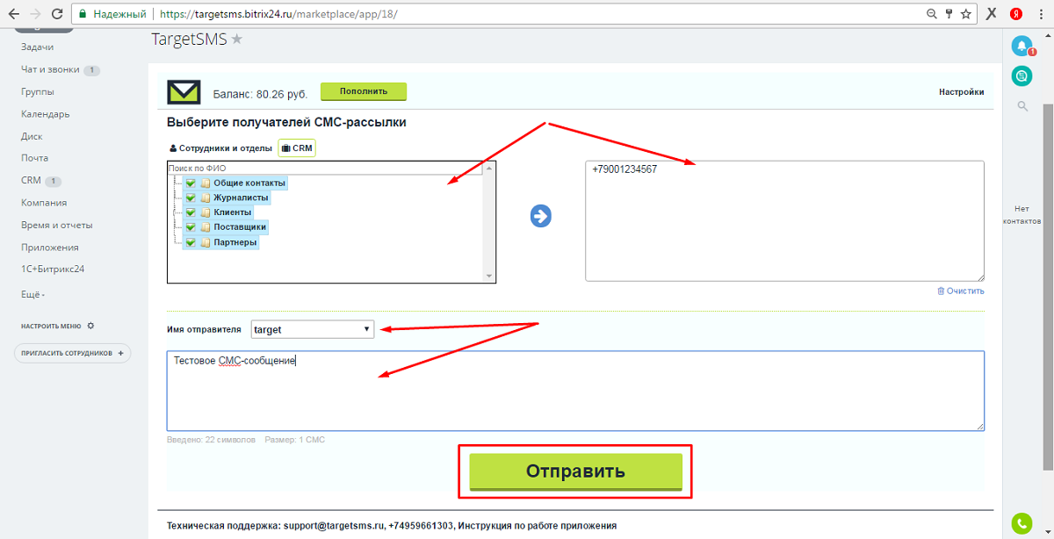Open Компания in the sidebar
1054x539 pixels.
pyautogui.click(x=44, y=203)
